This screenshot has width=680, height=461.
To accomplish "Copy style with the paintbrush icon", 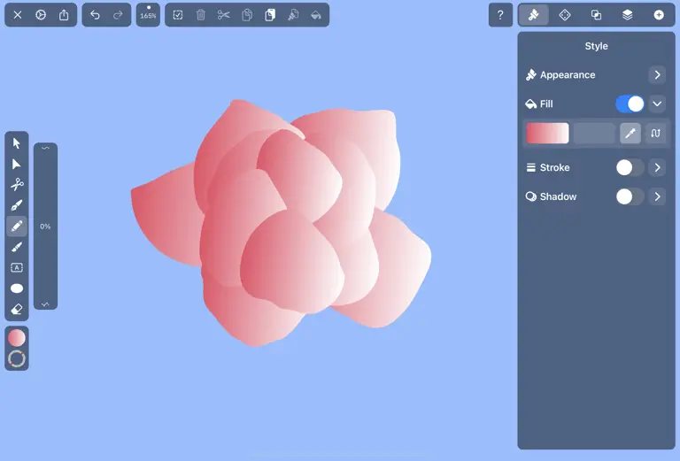I will (293, 15).
